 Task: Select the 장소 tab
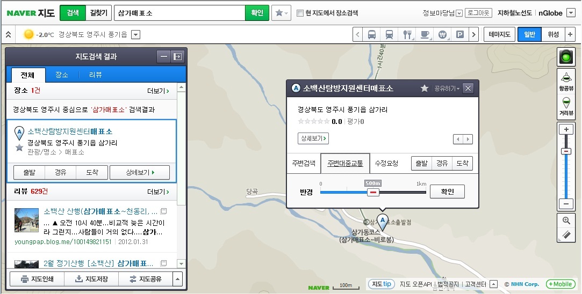point(62,75)
